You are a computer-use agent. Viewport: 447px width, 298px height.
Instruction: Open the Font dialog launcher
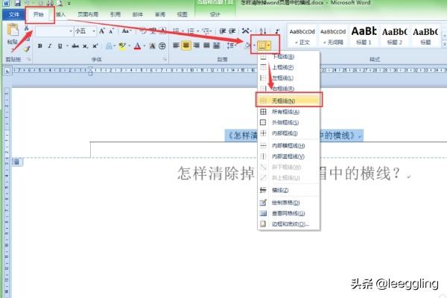[165, 60]
